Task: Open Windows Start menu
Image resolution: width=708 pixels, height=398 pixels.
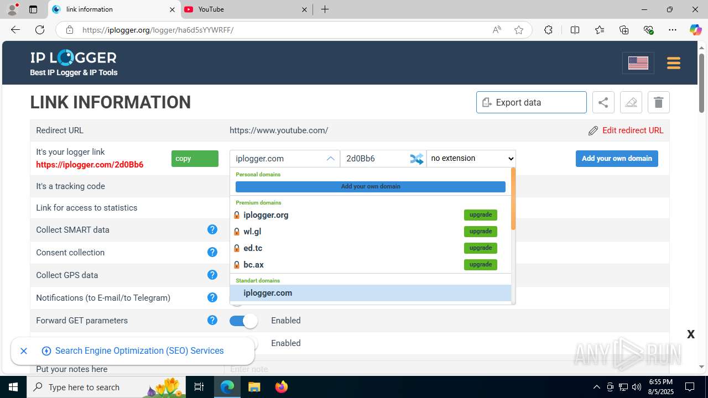Action: coord(13,387)
